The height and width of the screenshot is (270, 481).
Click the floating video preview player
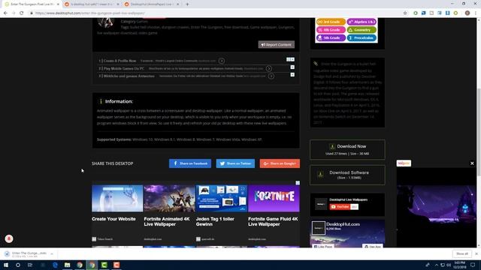click(x=436, y=207)
